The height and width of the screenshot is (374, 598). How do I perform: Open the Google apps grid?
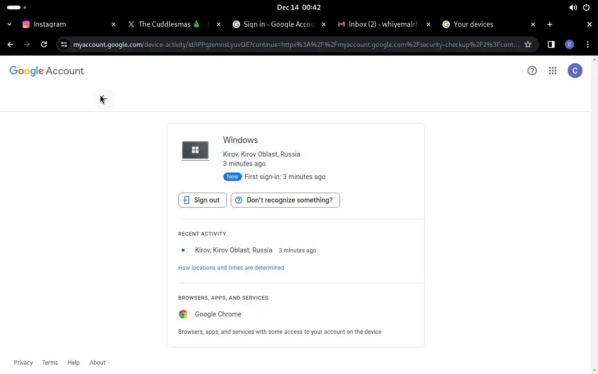coord(553,71)
